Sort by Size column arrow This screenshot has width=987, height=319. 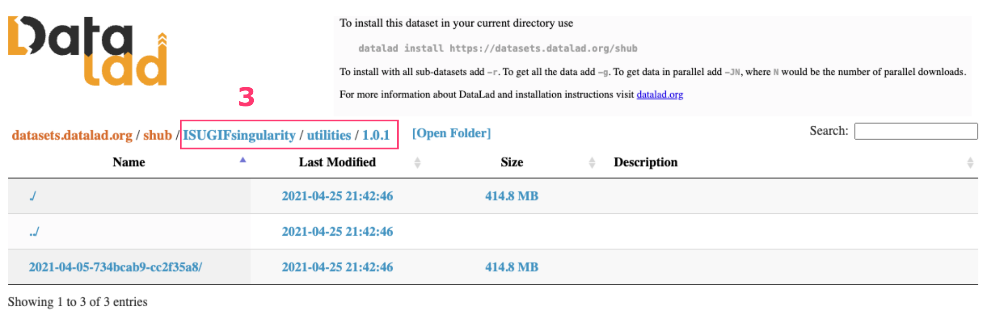coord(592,162)
